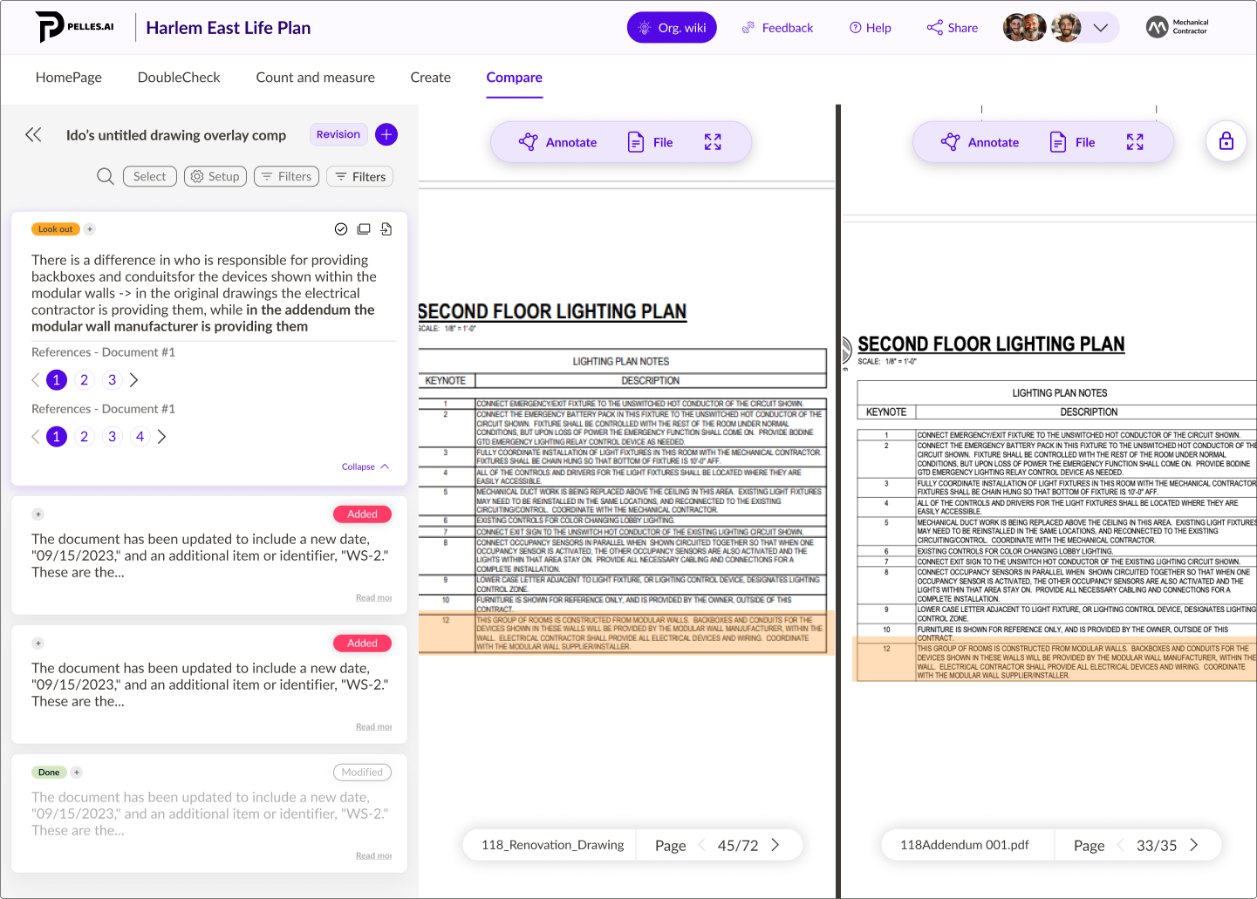1257x899 pixels.
Task: Click the Select button
Action: point(150,176)
